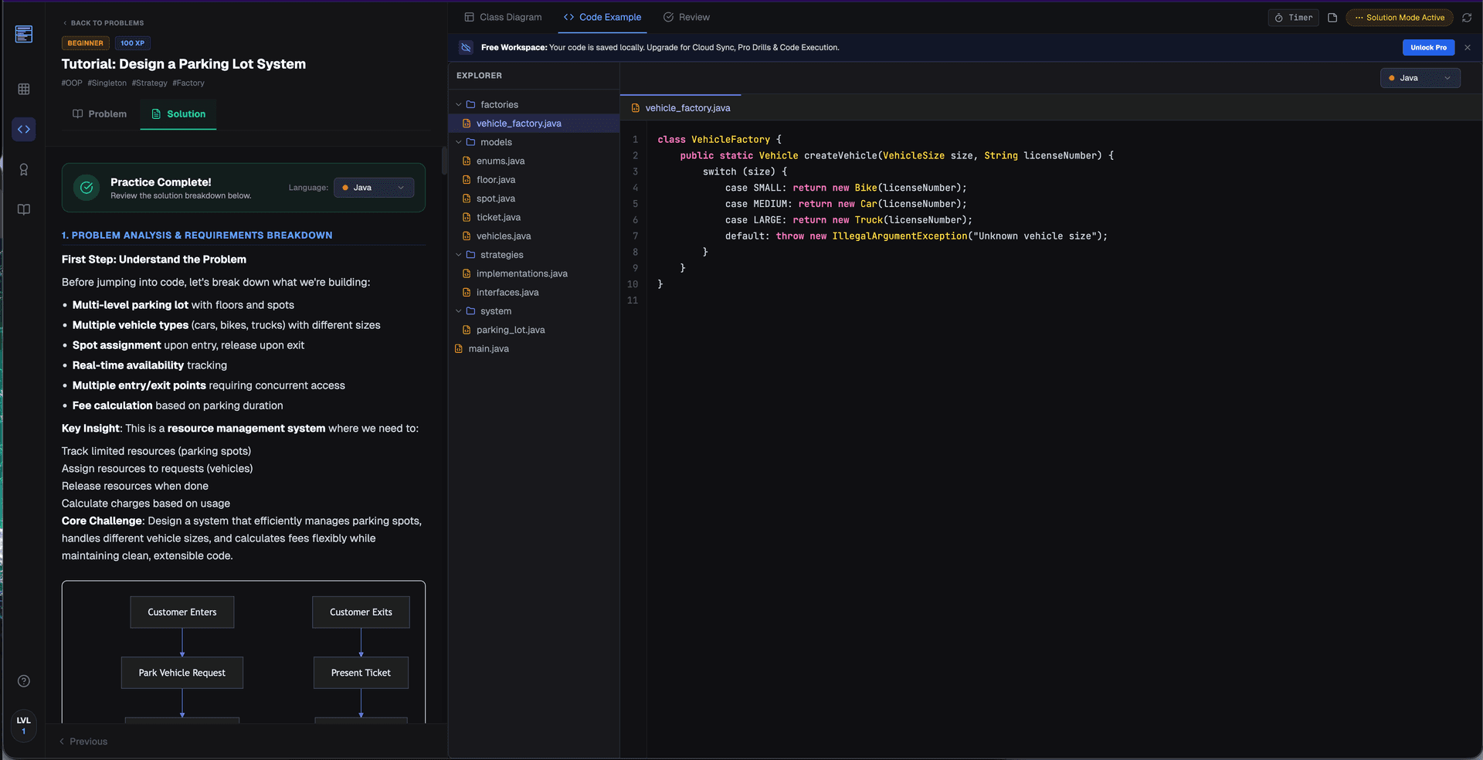Click the app logo icon at top left
The height and width of the screenshot is (760, 1483).
pyautogui.click(x=24, y=34)
